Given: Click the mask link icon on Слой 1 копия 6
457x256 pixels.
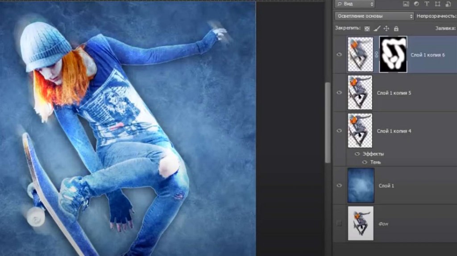Looking at the screenshot, I should coord(376,54).
